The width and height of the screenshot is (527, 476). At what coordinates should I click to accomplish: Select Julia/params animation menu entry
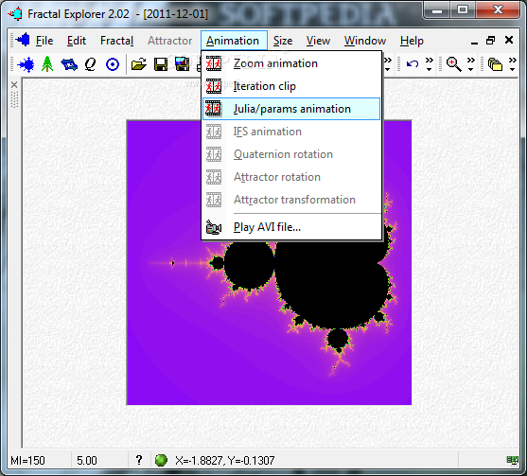coord(291,109)
